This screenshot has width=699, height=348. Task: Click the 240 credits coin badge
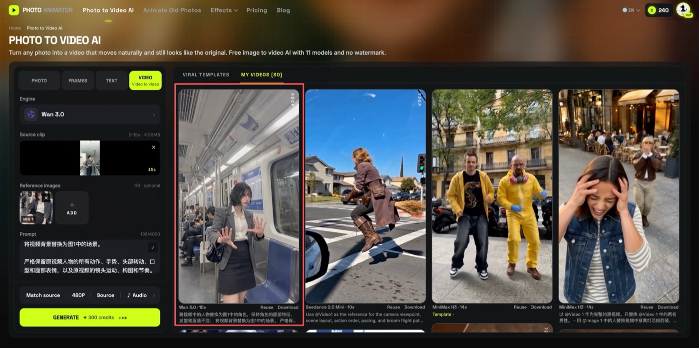click(659, 10)
